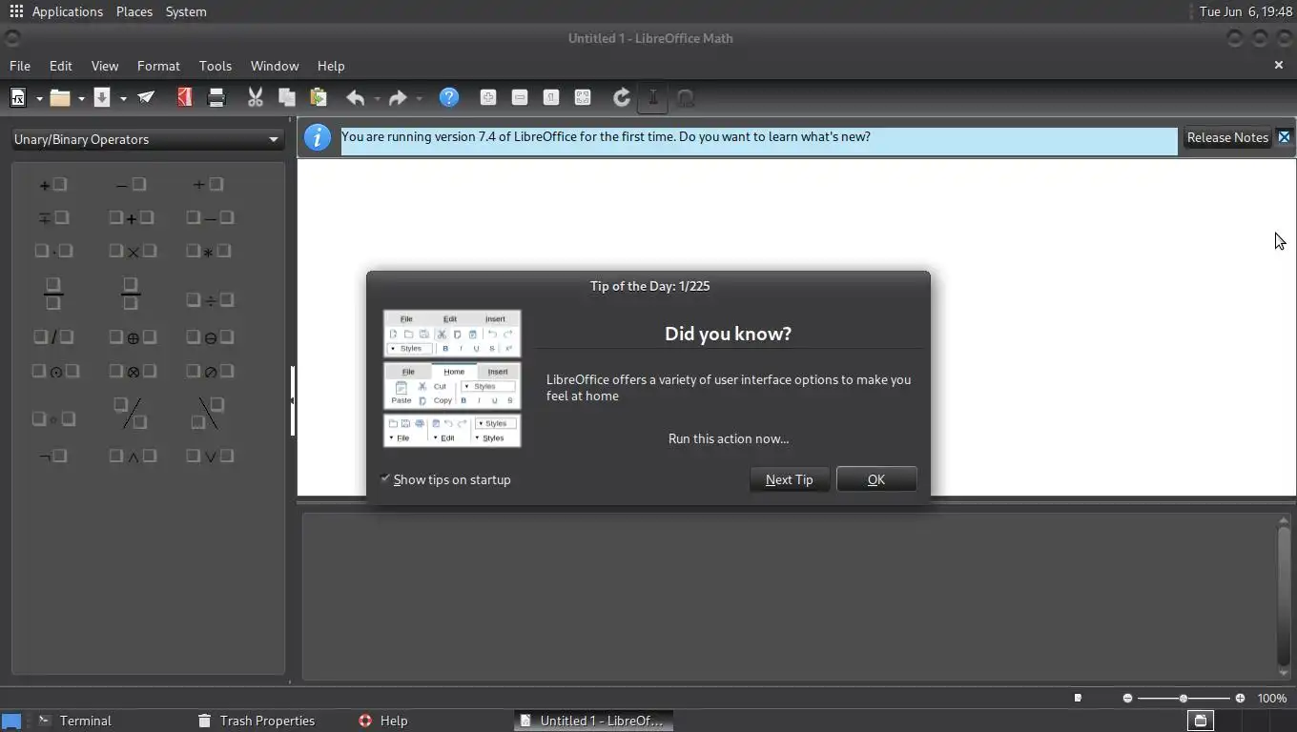This screenshot has width=1297, height=732.
Task: Insert the logical NOT ¬ operator
Action: click(x=53, y=456)
